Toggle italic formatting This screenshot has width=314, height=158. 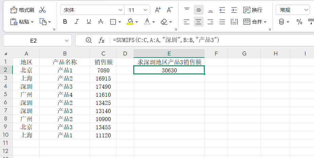pyautogui.click(x=77, y=22)
